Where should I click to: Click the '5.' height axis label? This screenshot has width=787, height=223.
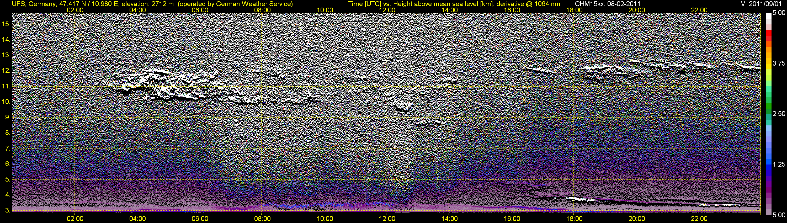(x=8, y=180)
